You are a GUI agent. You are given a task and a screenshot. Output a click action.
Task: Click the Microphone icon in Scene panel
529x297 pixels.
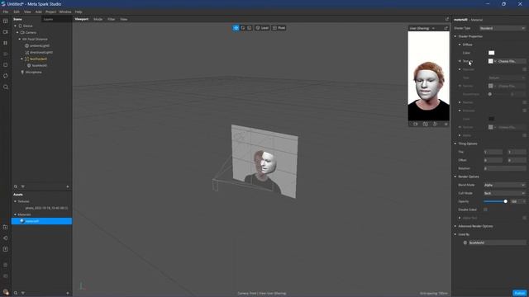point(22,72)
